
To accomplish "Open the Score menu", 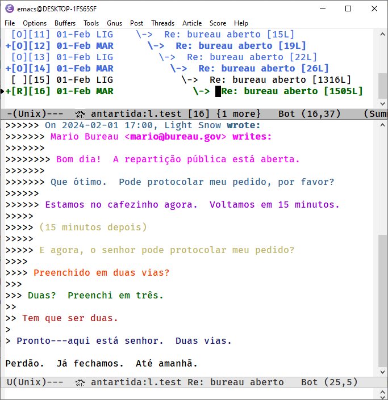I will (218, 23).
